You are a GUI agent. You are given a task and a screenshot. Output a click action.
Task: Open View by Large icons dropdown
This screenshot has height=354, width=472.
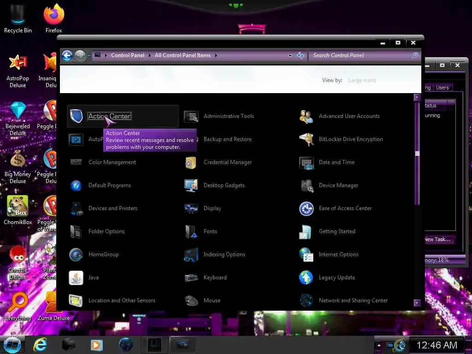pyautogui.click(x=362, y=80)
